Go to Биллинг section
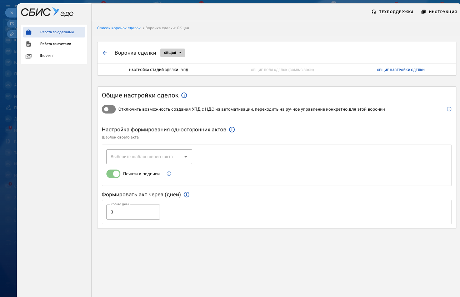Screen dimensions: 460x297 47,56
